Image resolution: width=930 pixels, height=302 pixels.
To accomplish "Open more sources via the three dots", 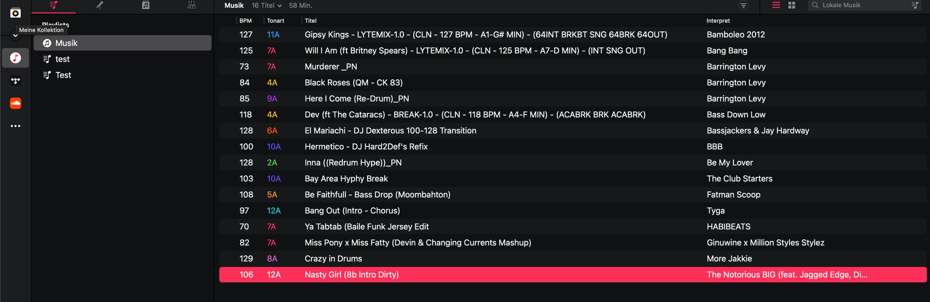I will [15, 126].
